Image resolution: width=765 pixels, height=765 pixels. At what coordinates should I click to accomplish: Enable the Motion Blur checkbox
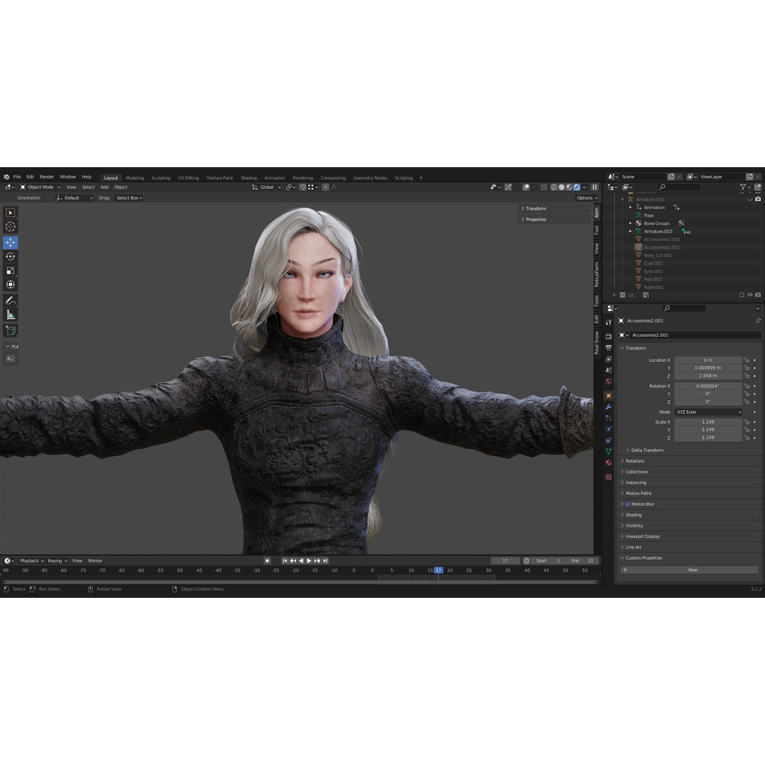628,504
